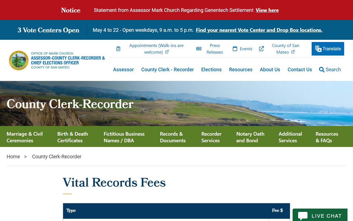Click the newspaper icon beside Press Releases
Image resolution: width=353 pixels, height=221 pixels.
199,49
